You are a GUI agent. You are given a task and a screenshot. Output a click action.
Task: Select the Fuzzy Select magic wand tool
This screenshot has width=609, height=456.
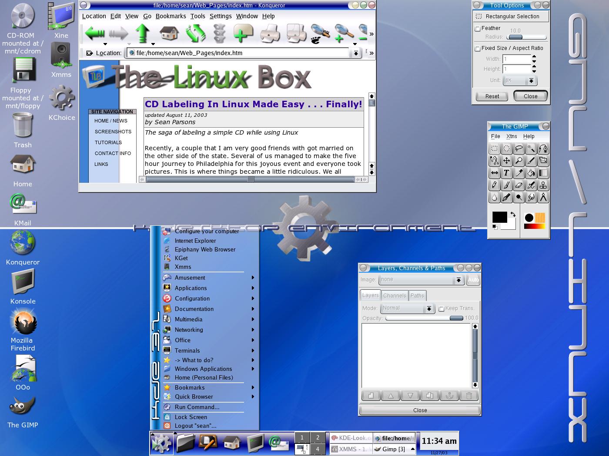point(531,149)
